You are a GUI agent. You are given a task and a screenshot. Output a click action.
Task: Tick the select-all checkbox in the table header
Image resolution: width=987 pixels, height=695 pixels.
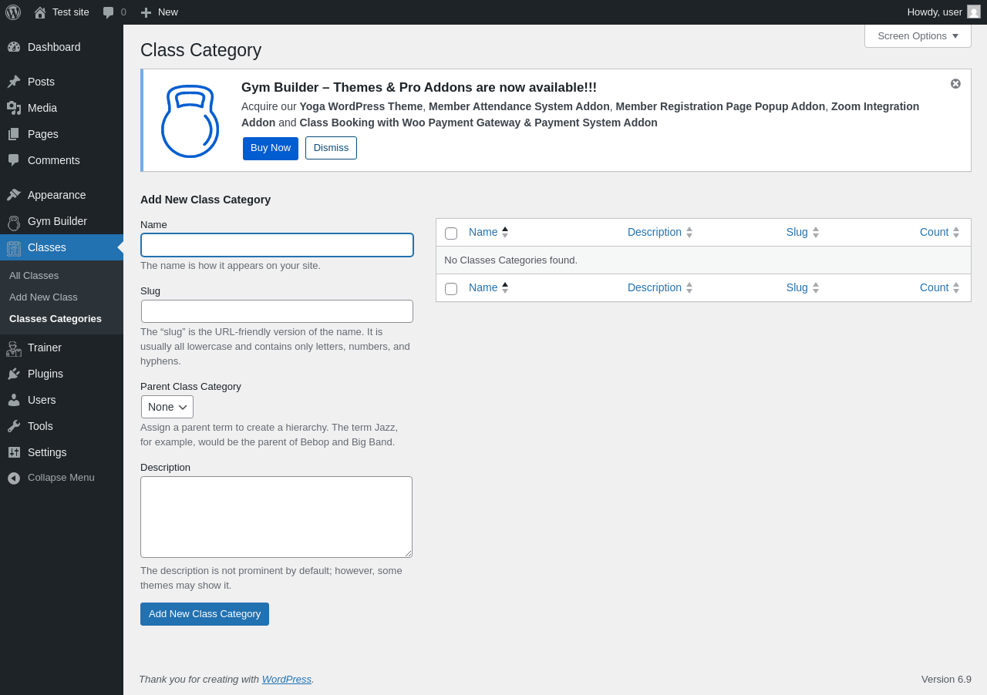point(451,233)
